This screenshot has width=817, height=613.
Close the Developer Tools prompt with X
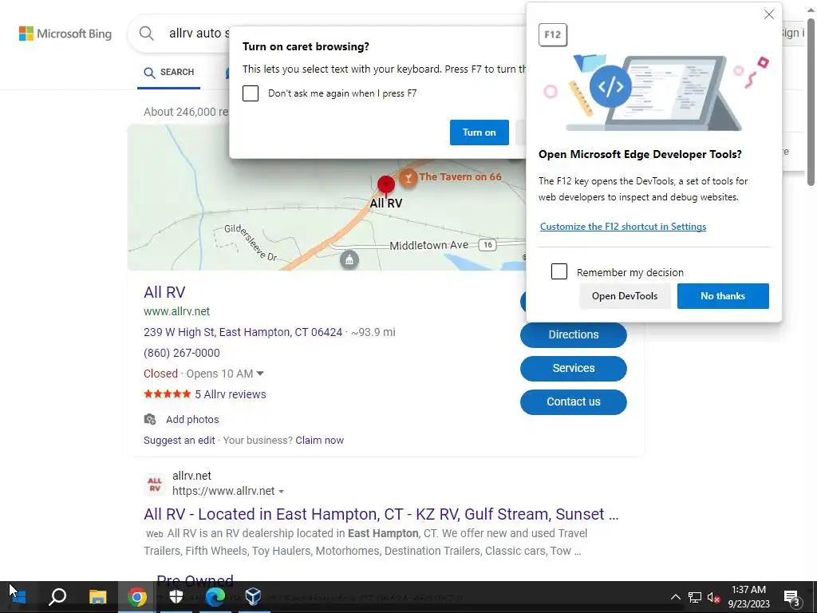point(768,14)
